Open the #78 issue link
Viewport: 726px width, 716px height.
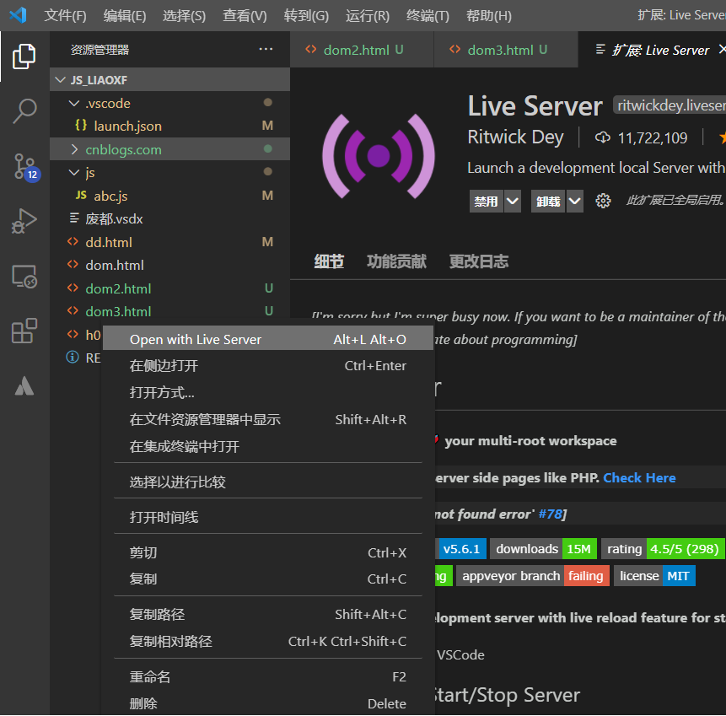click(550, 514)
